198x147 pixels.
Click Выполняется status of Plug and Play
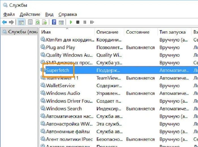(140, 48)
